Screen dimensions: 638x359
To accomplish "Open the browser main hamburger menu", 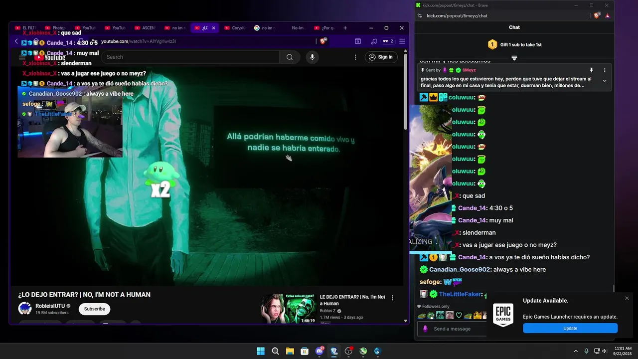I will point(402,41).
